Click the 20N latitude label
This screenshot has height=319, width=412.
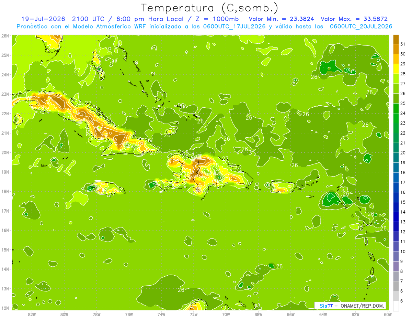[x=5, y=152]
